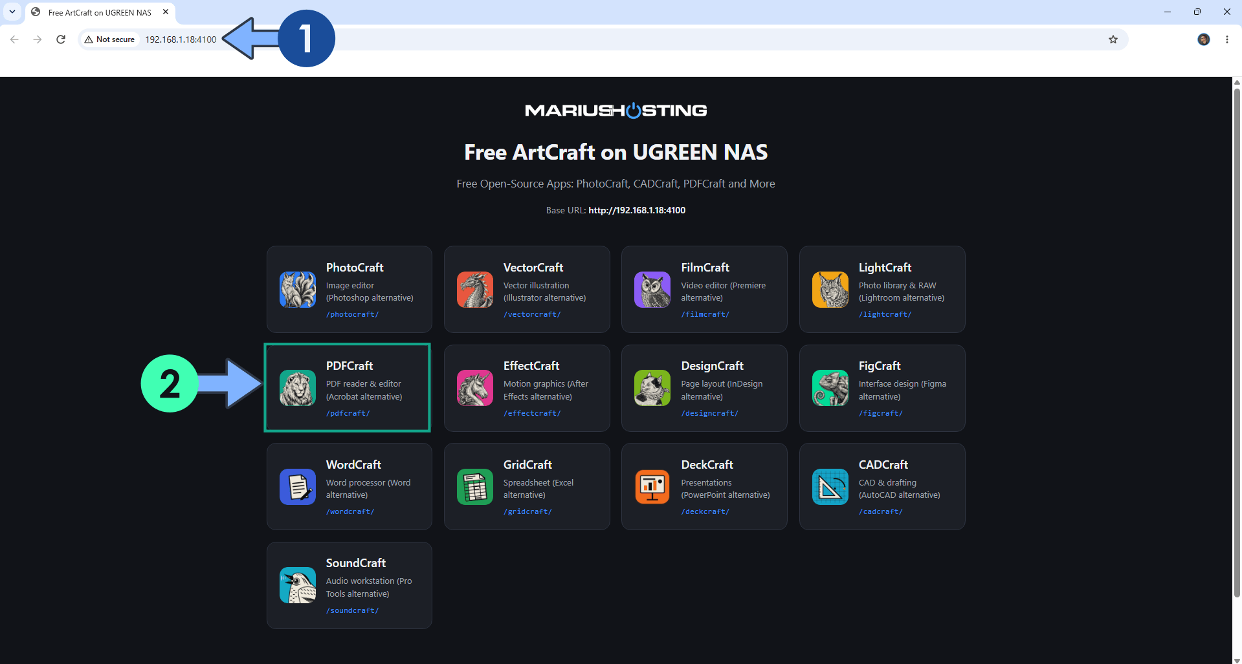Open the LightCraft lynx icon

(x=830, y=290)
